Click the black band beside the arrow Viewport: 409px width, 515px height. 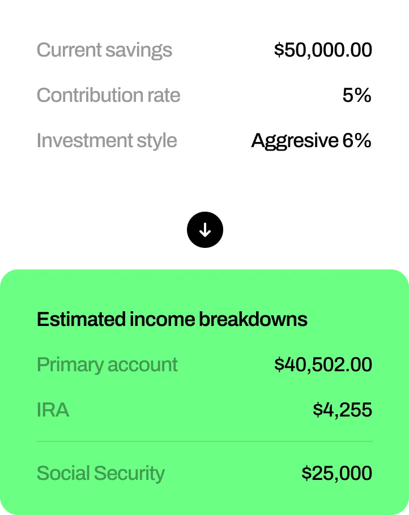[102, 230]
